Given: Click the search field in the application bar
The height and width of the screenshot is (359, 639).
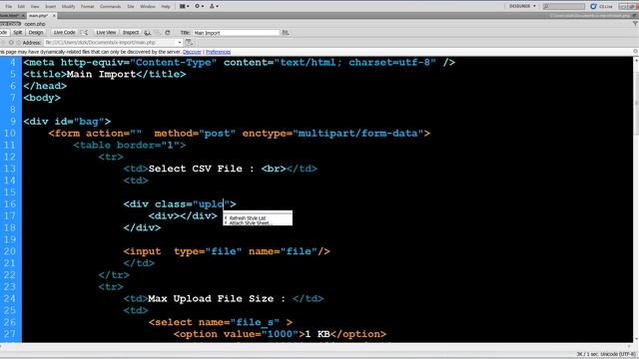Looking at the screenshot, I should pyautogui.click(x=564, y=6).
